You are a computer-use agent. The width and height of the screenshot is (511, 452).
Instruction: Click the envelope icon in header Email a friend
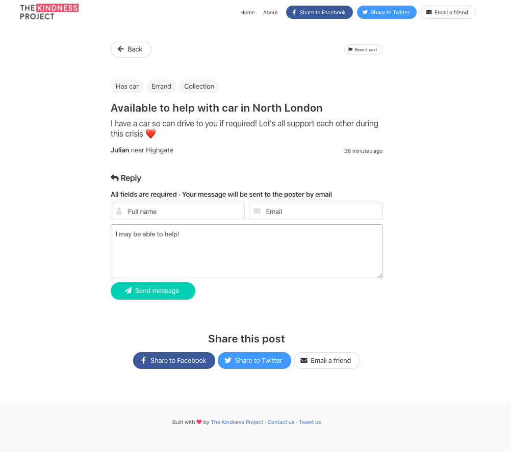(x=429, y=12)
